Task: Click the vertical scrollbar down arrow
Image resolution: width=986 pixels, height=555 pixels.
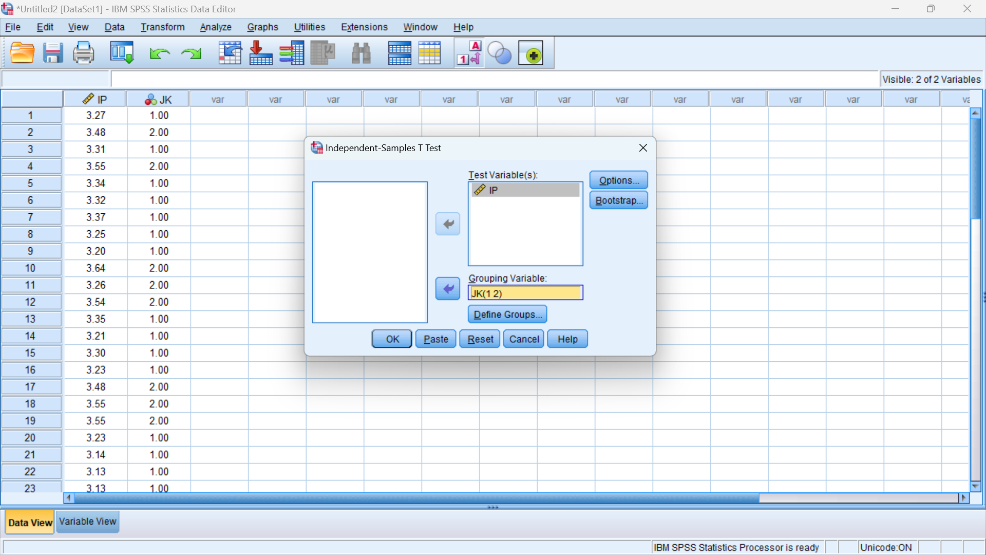Action: [976, 486]
